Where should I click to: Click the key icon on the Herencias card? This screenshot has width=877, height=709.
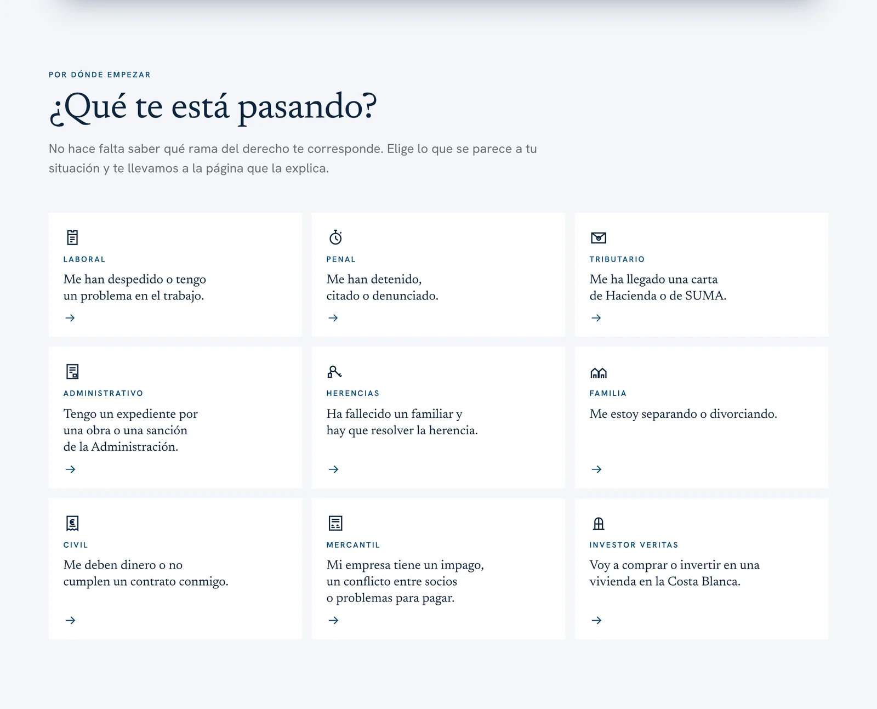coord(334,372)
